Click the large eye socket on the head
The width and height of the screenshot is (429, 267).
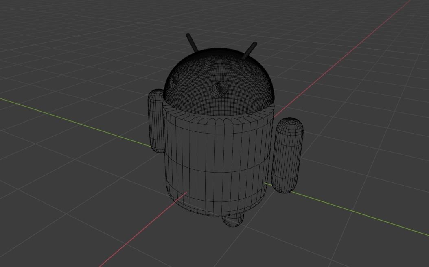[x=220, y=90]
